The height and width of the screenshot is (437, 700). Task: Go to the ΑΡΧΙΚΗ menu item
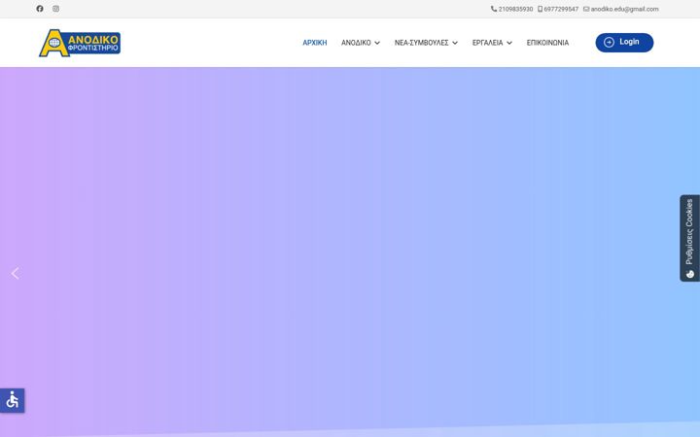[315, 43]
